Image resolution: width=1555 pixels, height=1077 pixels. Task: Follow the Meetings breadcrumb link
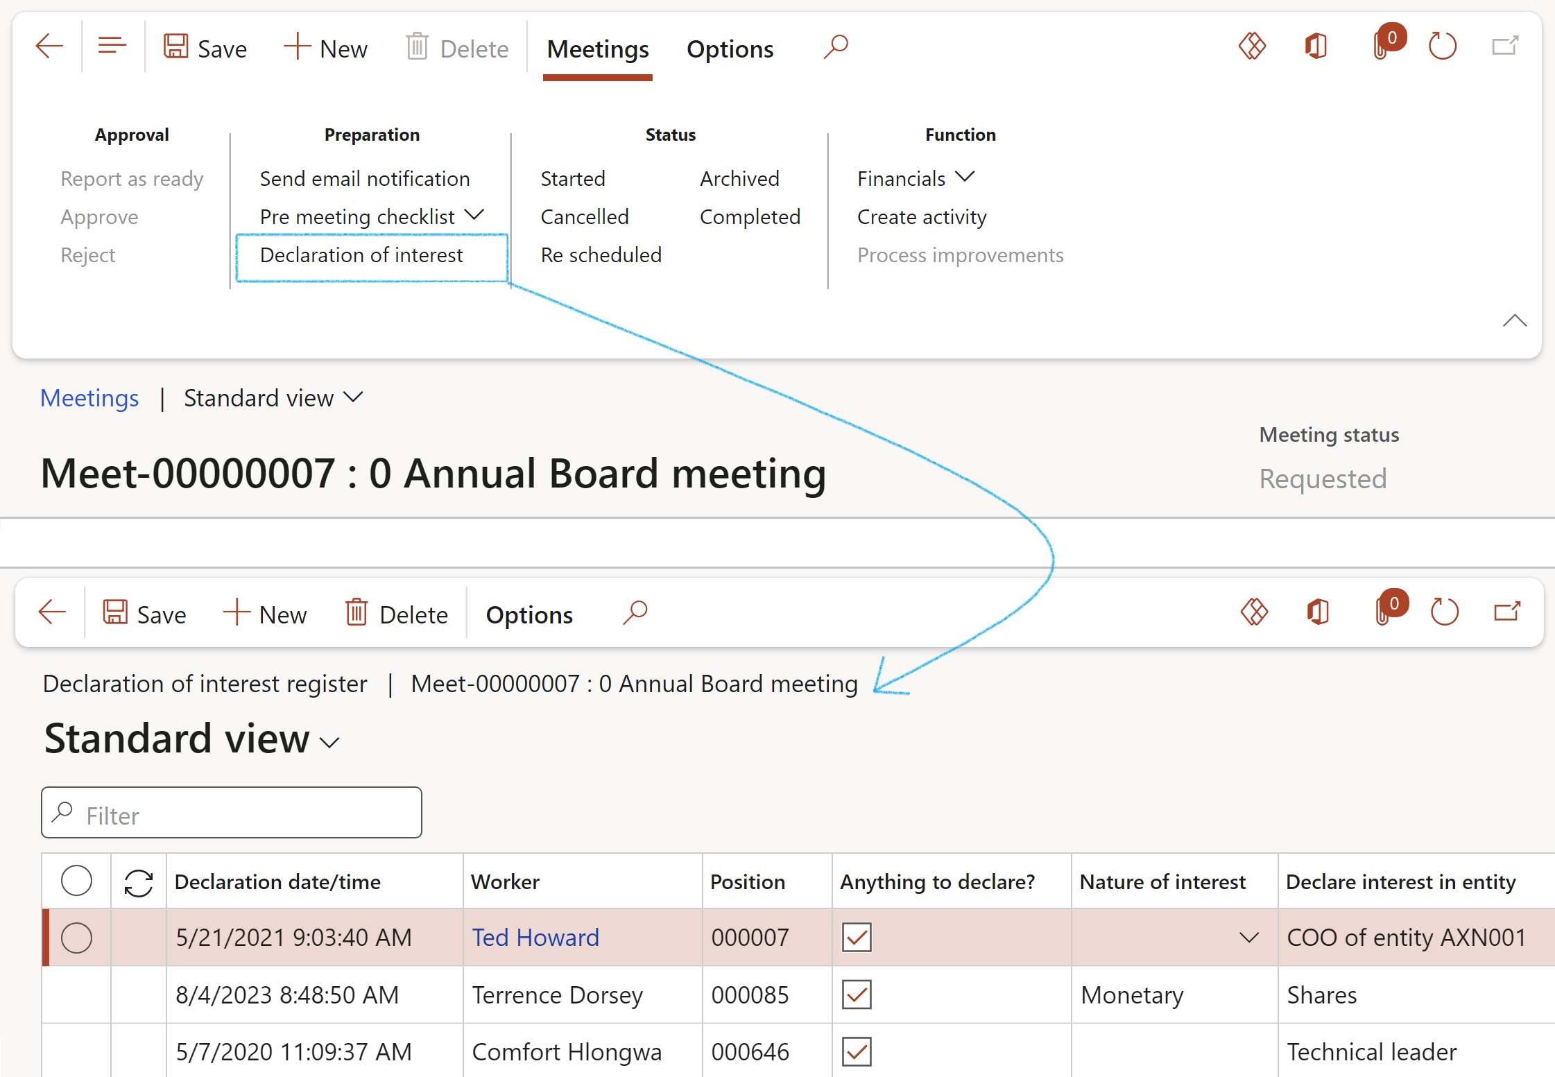pyautogui.click(x=89, y=398)
